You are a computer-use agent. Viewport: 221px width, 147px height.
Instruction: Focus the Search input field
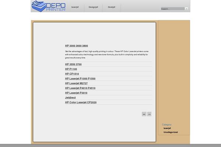pyautogui.click(x=173, y=9)
